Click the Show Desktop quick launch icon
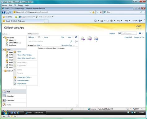 [11, 113]
